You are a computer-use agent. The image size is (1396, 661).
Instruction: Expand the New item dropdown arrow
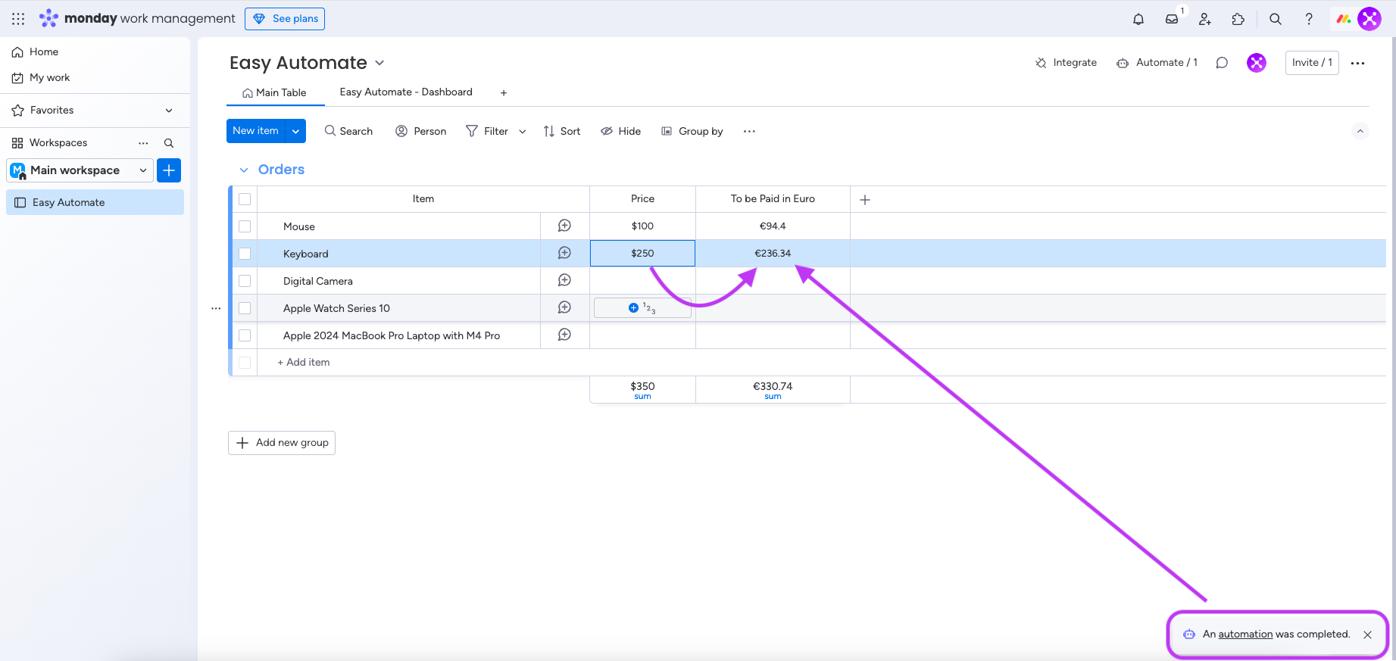point(295,131)
